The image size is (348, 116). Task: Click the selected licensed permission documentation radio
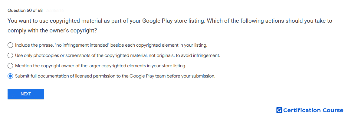click(x=10, y=76)
